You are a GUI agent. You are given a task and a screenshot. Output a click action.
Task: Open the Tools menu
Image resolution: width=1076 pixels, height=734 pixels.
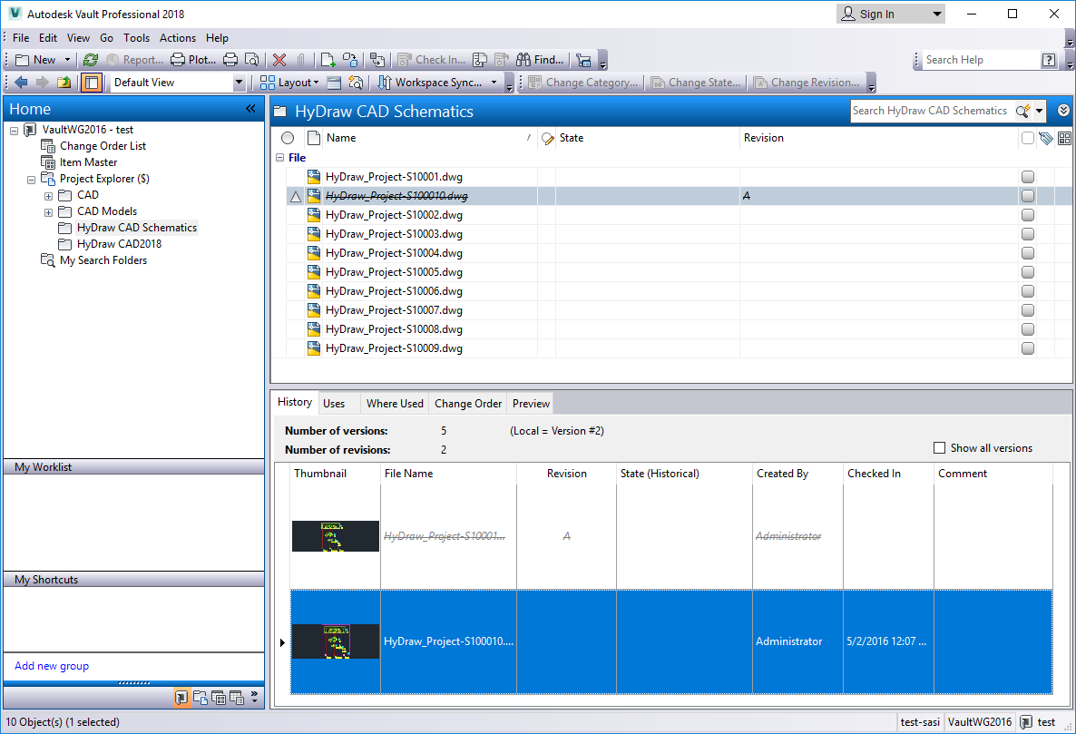point(136,38)
